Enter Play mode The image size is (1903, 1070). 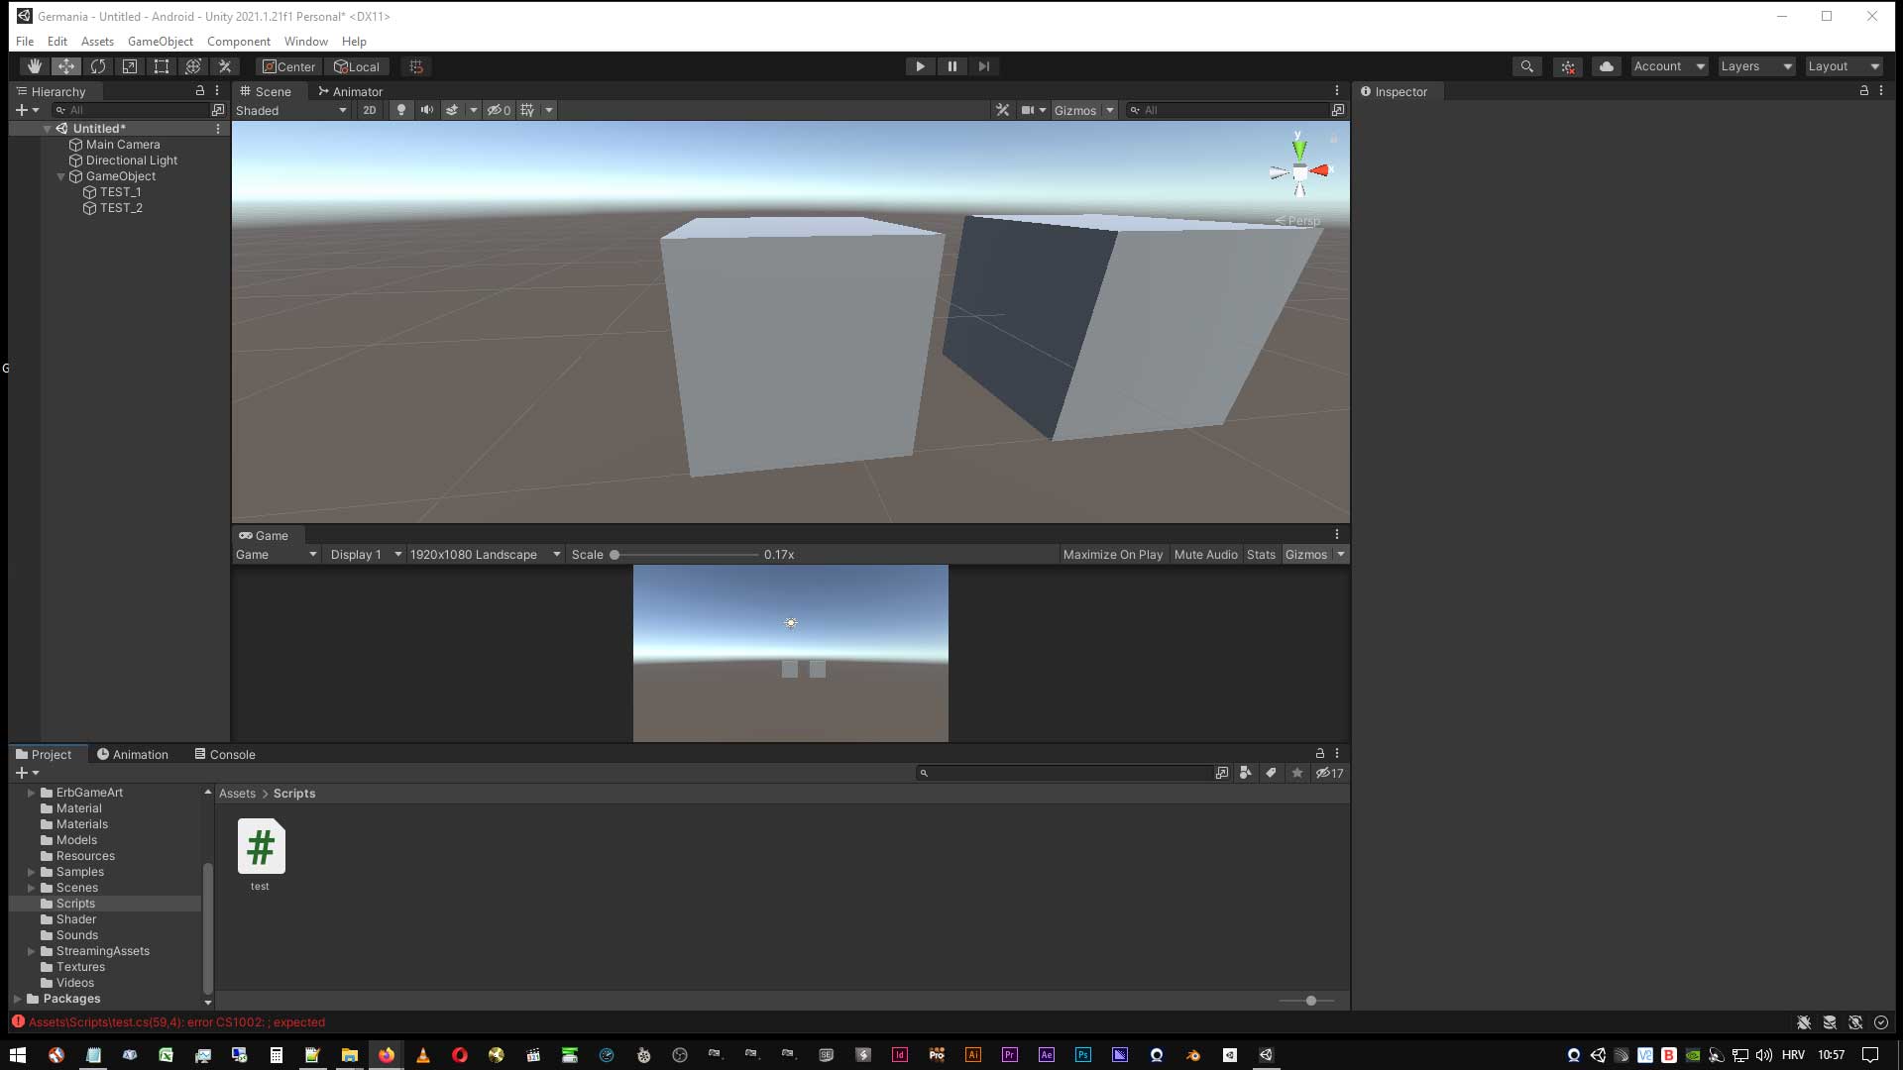click(920, 66)
